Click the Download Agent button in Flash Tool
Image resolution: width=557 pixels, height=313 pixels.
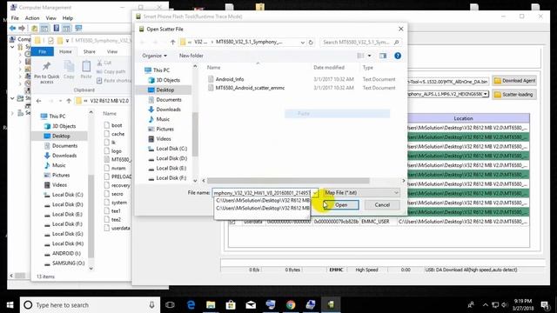click(x=514, y=81)
